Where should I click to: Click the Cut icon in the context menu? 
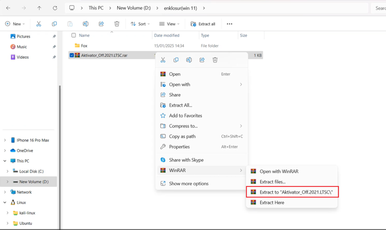pyautogui.click(x=163, y=60)
